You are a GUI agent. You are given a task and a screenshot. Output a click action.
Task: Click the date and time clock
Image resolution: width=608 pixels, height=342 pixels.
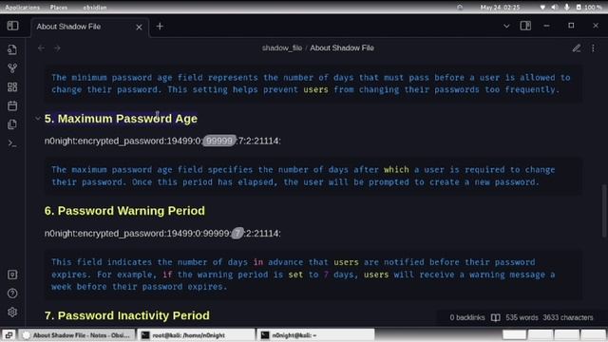500,8
